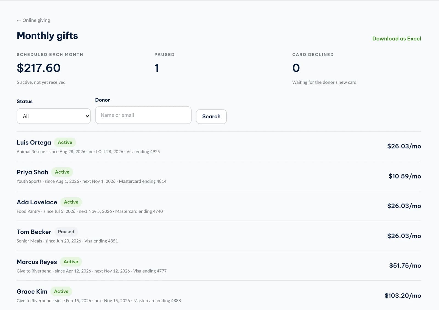This screenshot has height=310, width=439.
Task: Select donor name Grace Kim
Action: [x=32, y=292]
